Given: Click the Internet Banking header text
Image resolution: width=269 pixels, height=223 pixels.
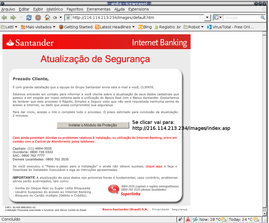Looking at the screenshot, I should coord(160,43).
